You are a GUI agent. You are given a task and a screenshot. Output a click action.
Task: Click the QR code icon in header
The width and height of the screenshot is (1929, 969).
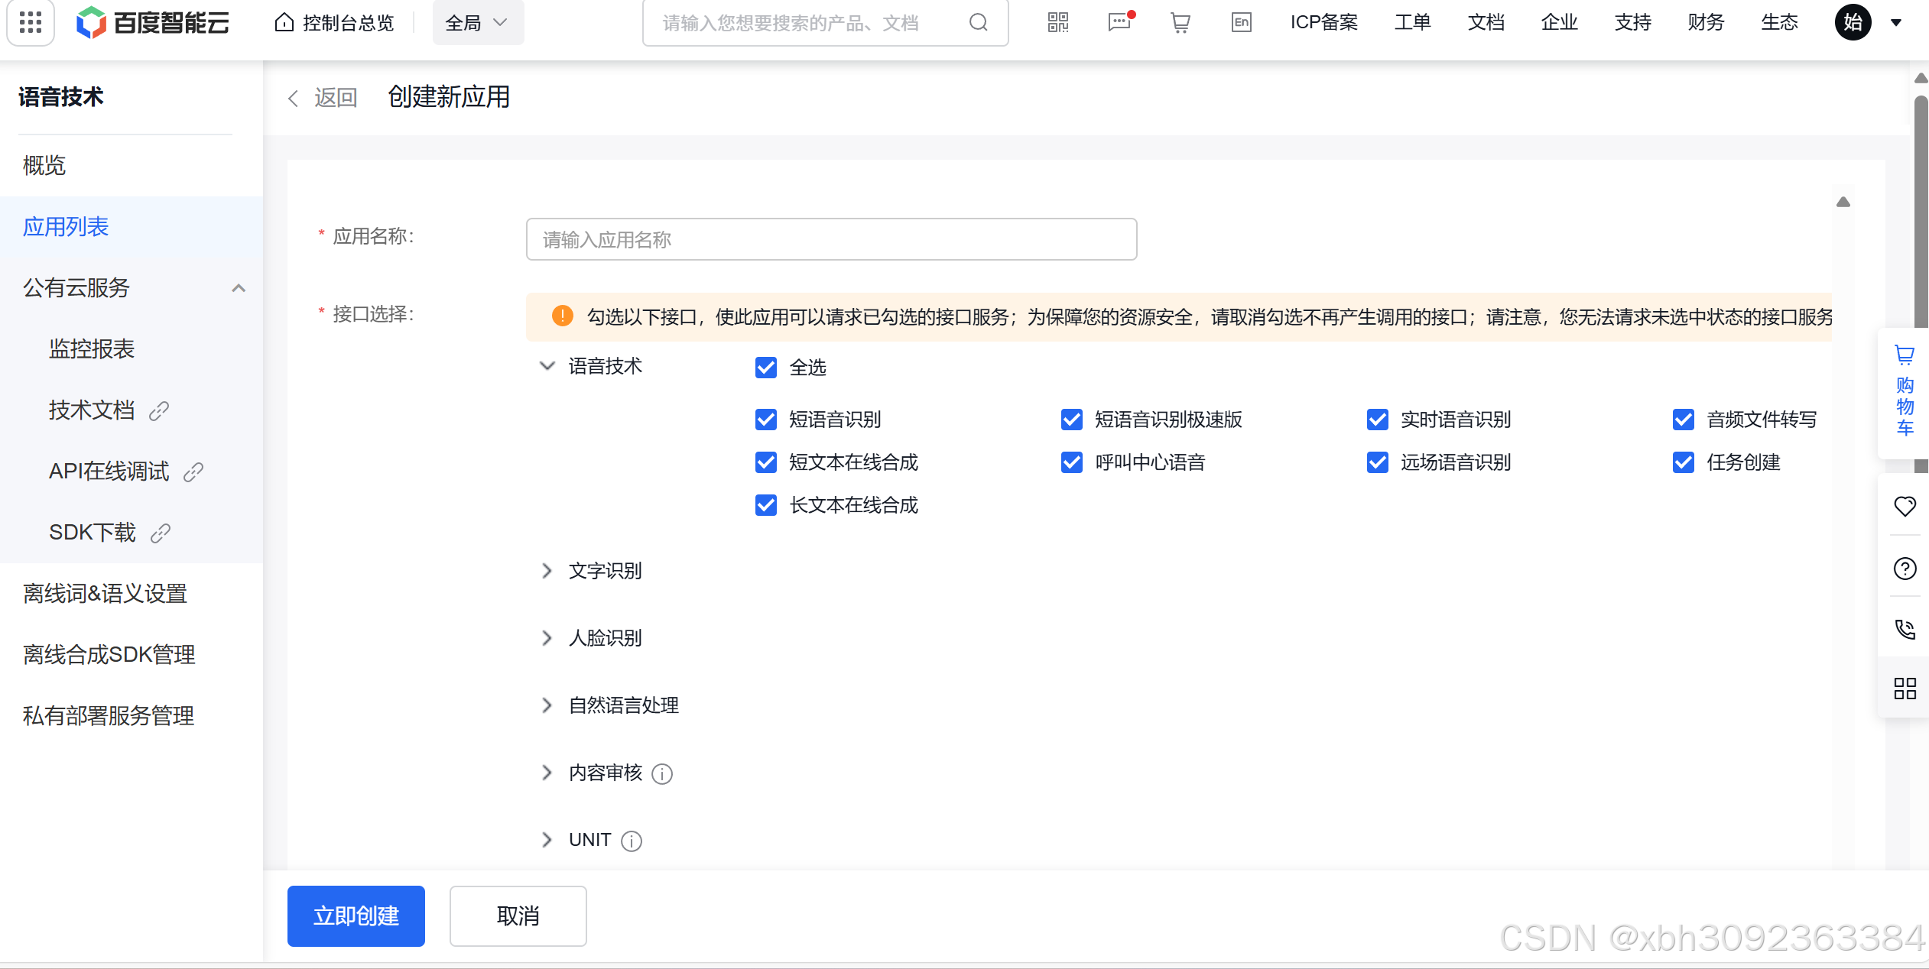pyautogui.click(x=1057, y=22)
